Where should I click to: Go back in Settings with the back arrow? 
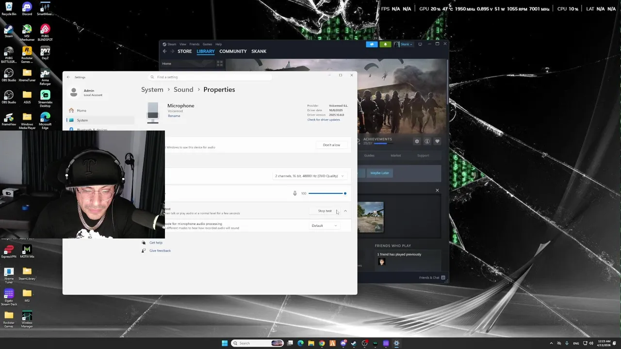pyautogui.click(x=68, y=77)
